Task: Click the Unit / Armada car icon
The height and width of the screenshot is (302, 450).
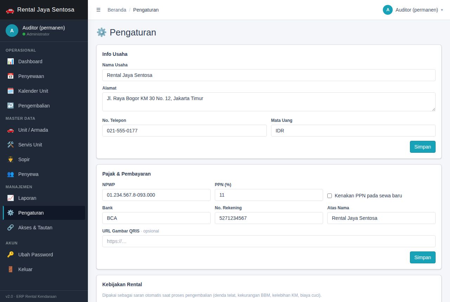Action: click(11, 130)
